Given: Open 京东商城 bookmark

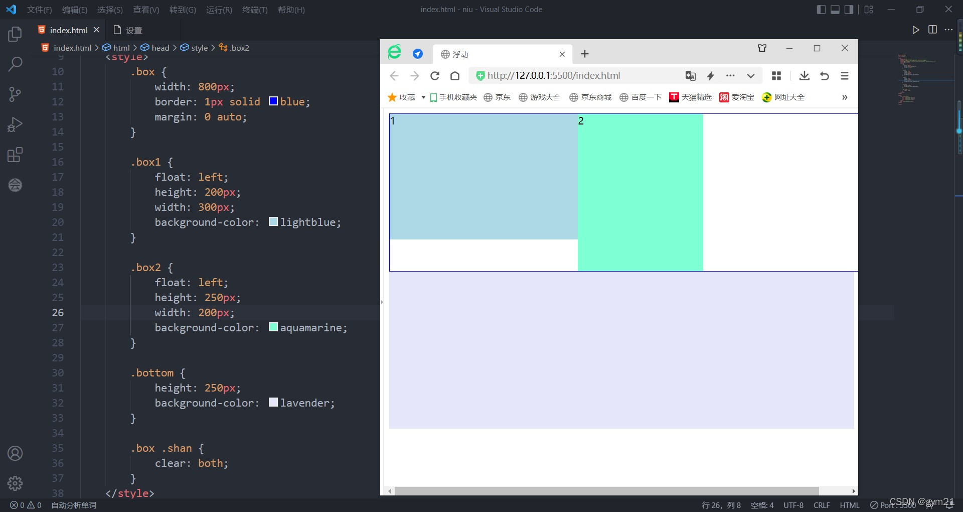Looking at the screenshot, I should coord(590,97).
